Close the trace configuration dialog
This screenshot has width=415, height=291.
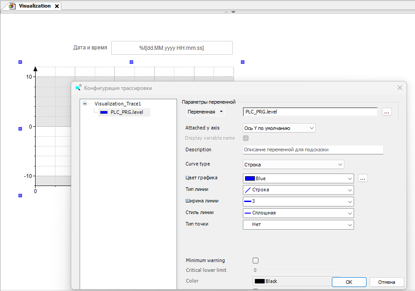click(399, 88)
